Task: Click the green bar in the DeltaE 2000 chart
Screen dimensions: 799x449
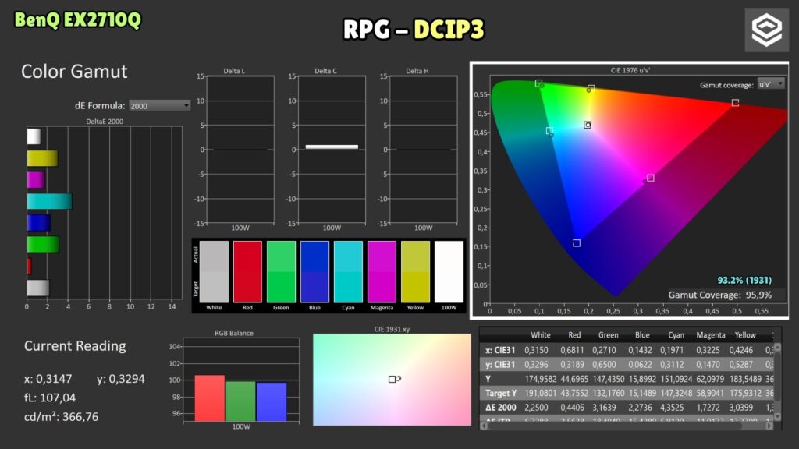Action: [43, 244]
